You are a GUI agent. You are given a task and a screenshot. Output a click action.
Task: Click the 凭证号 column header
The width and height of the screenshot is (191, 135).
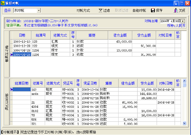(68, 84)
